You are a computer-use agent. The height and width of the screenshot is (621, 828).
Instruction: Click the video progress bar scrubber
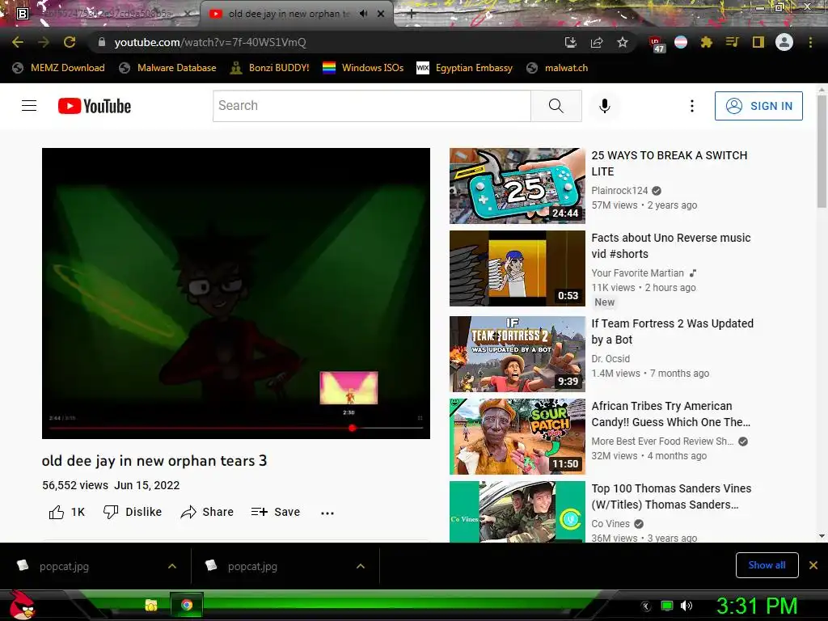353,429
